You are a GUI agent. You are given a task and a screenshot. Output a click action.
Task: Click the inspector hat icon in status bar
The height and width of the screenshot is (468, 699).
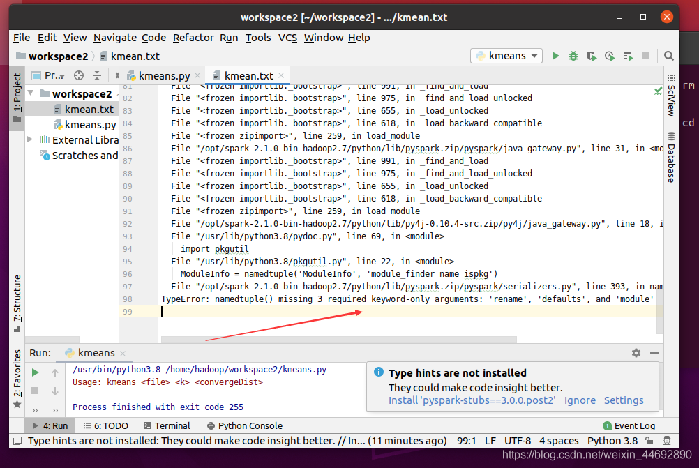667,441
